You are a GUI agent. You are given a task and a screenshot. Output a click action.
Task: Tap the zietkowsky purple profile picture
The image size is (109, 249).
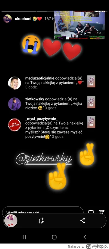pyautogui.click(x=14, y=104)
